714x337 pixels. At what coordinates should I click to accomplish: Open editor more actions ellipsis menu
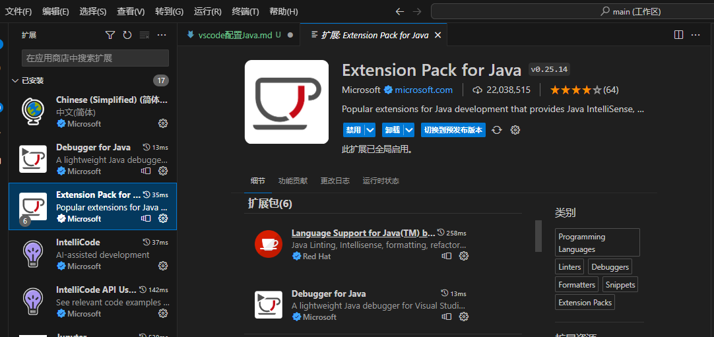point(696,35)
